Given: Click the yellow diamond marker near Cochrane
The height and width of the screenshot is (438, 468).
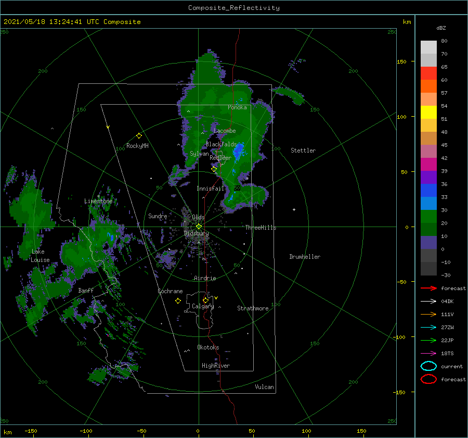Looking at the screenshot, I should (x=178, y=301).
